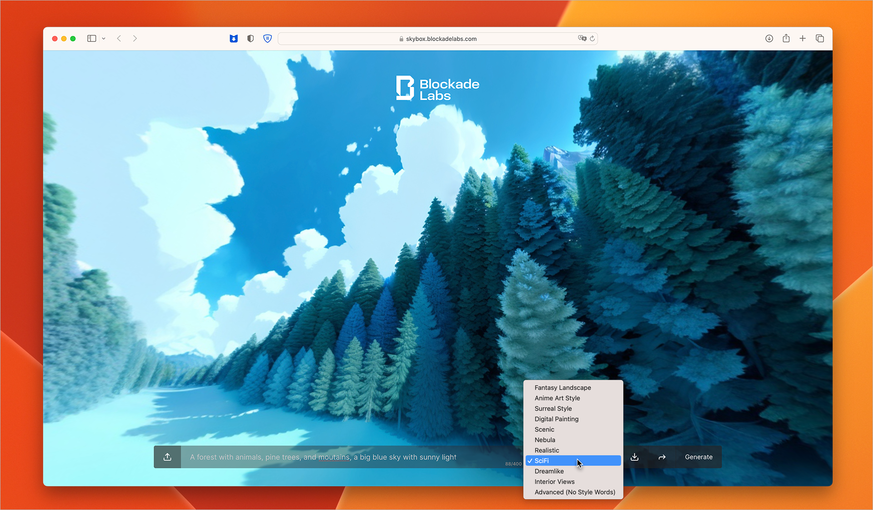Viewport: 873px width, 510px height.
Task: Show tab overview icon
Action: coord(819,39)
